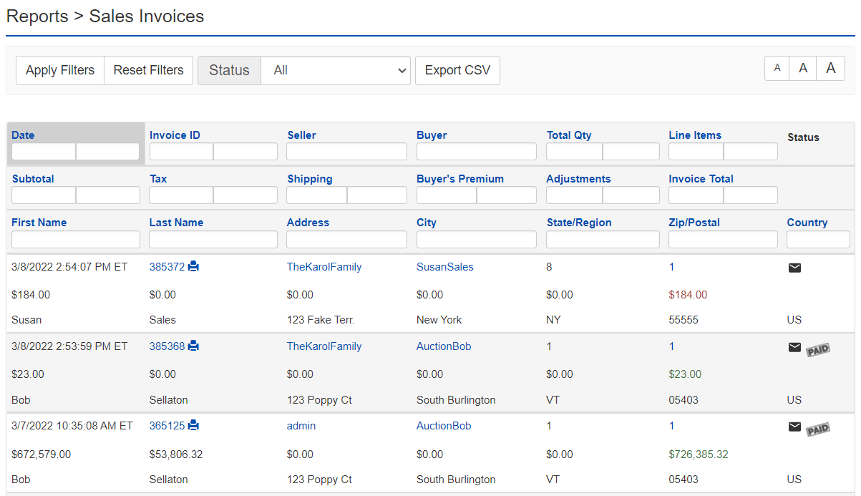Open the email envelope icon for invoice 365125

click(794, 426)
